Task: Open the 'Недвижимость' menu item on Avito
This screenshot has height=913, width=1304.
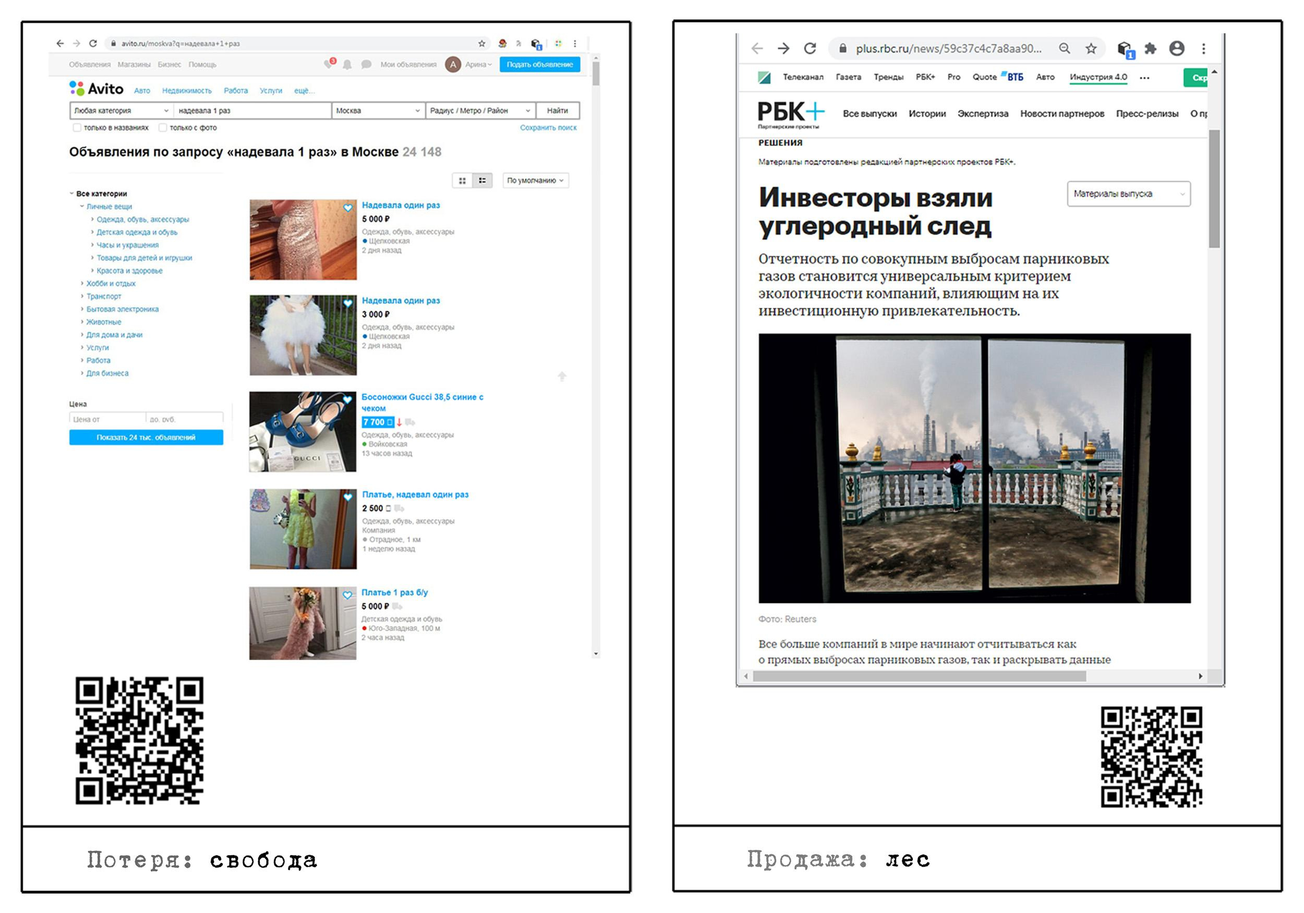Action: click(x=186, y=91)
